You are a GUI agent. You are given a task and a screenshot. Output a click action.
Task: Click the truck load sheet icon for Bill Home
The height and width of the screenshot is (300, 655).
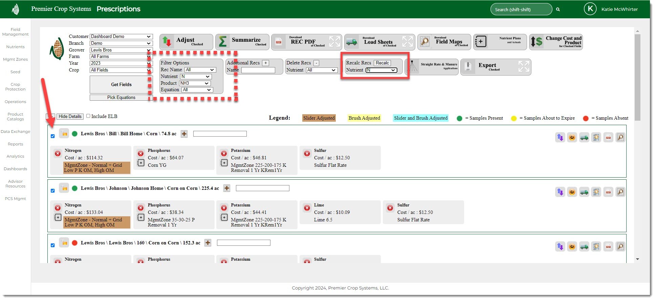click(x=584, y=138)
